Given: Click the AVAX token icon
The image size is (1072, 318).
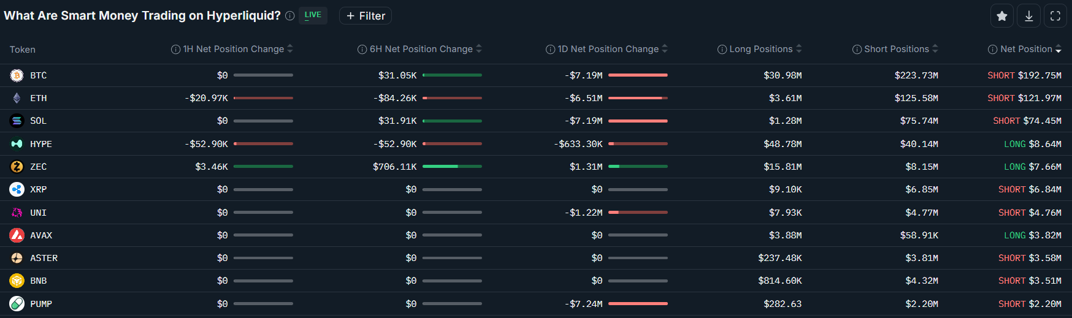Looking at the screenshot, I should (17, 235).
